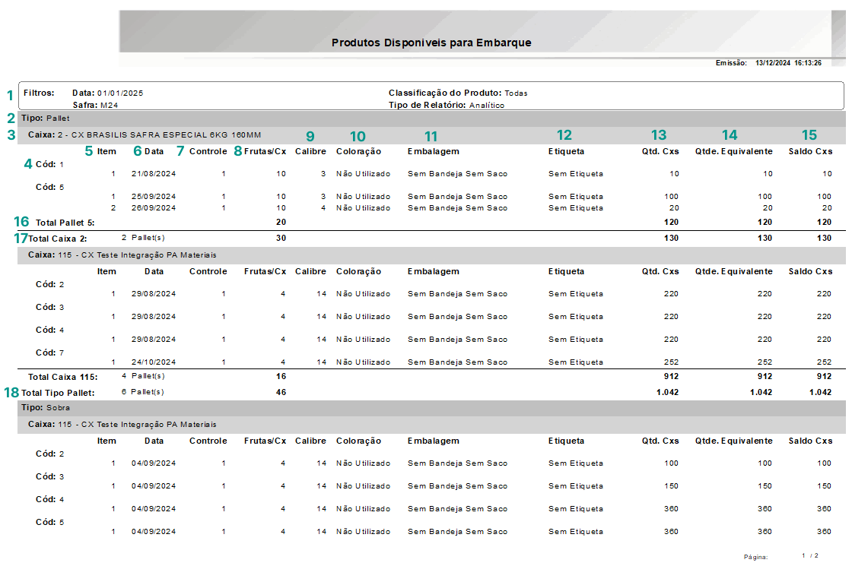Screen dimensions: 852x566
Task: Click the Caixa 2 CX BRASILIS SAFRA ESPECIAL header
Action: [145, 134]
